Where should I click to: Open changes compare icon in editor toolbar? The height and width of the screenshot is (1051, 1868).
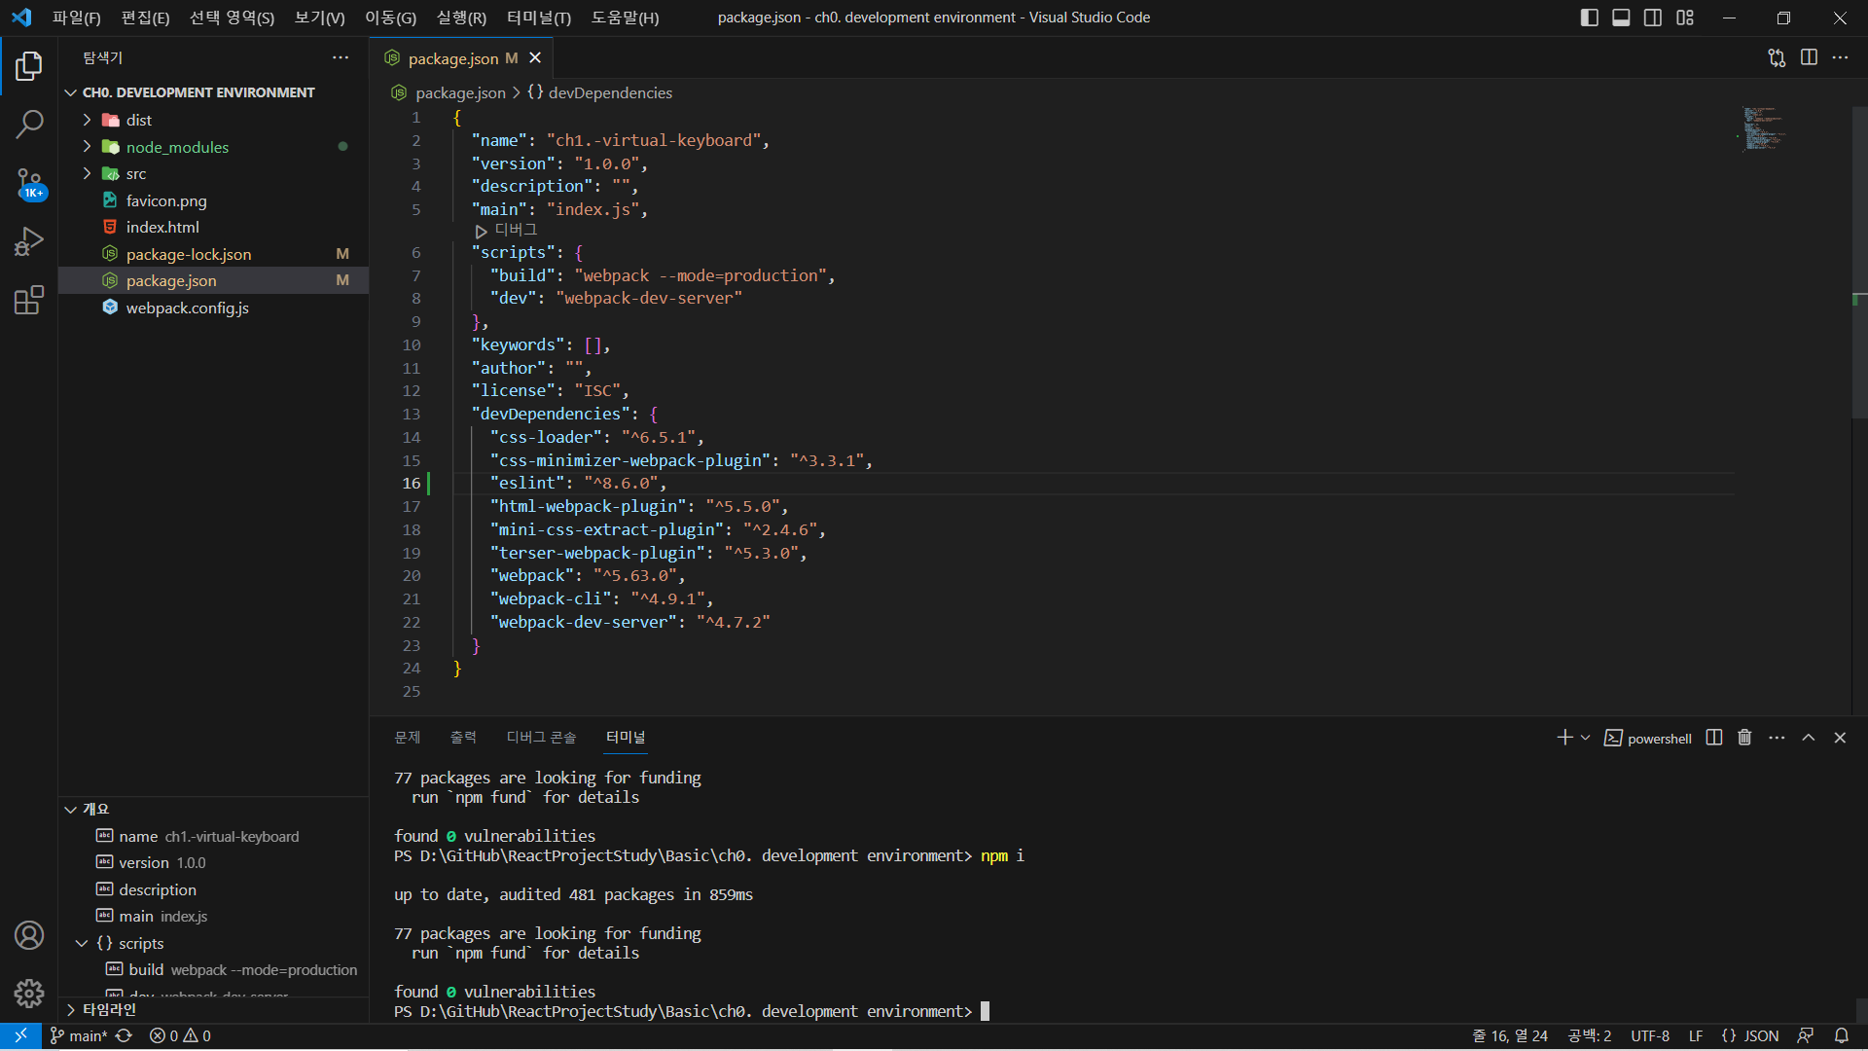tap(1777, 57)
